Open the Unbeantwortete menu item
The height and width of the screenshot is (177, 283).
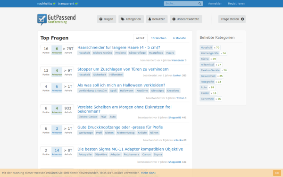[186, 19]
